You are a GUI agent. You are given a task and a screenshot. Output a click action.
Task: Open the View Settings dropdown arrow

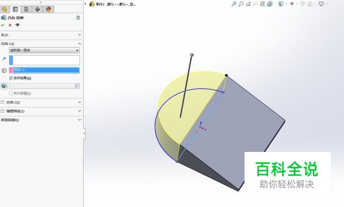pos(327,4)
